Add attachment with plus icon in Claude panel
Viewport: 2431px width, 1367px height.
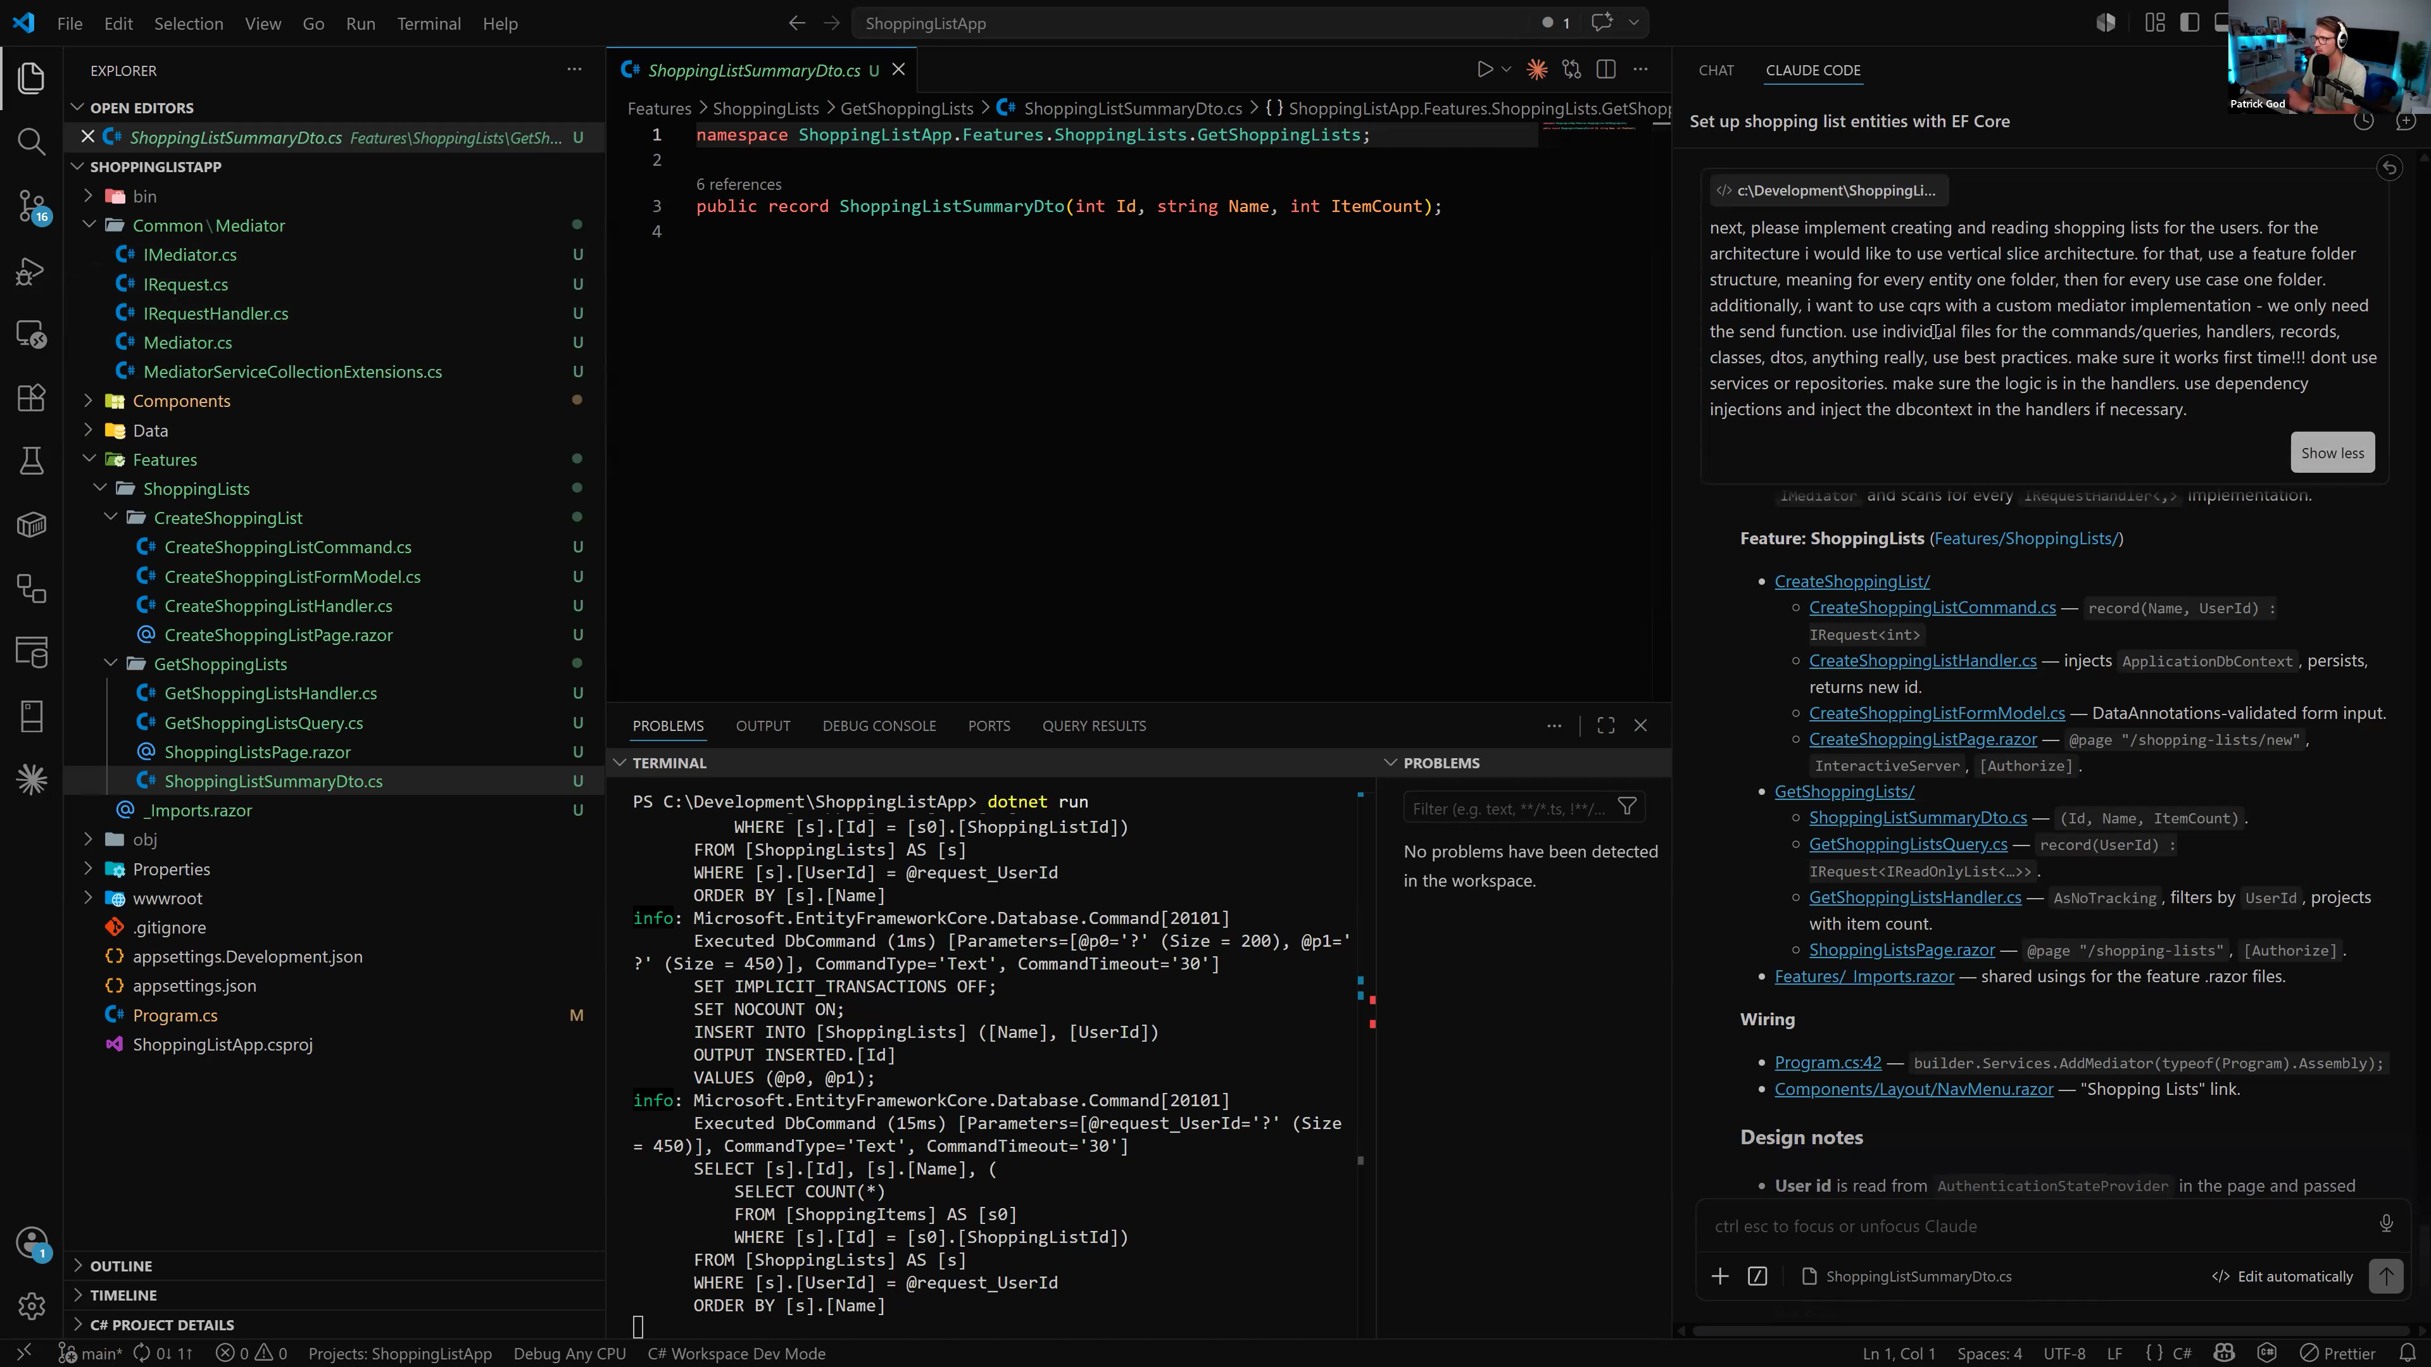coord(1719,1276)
